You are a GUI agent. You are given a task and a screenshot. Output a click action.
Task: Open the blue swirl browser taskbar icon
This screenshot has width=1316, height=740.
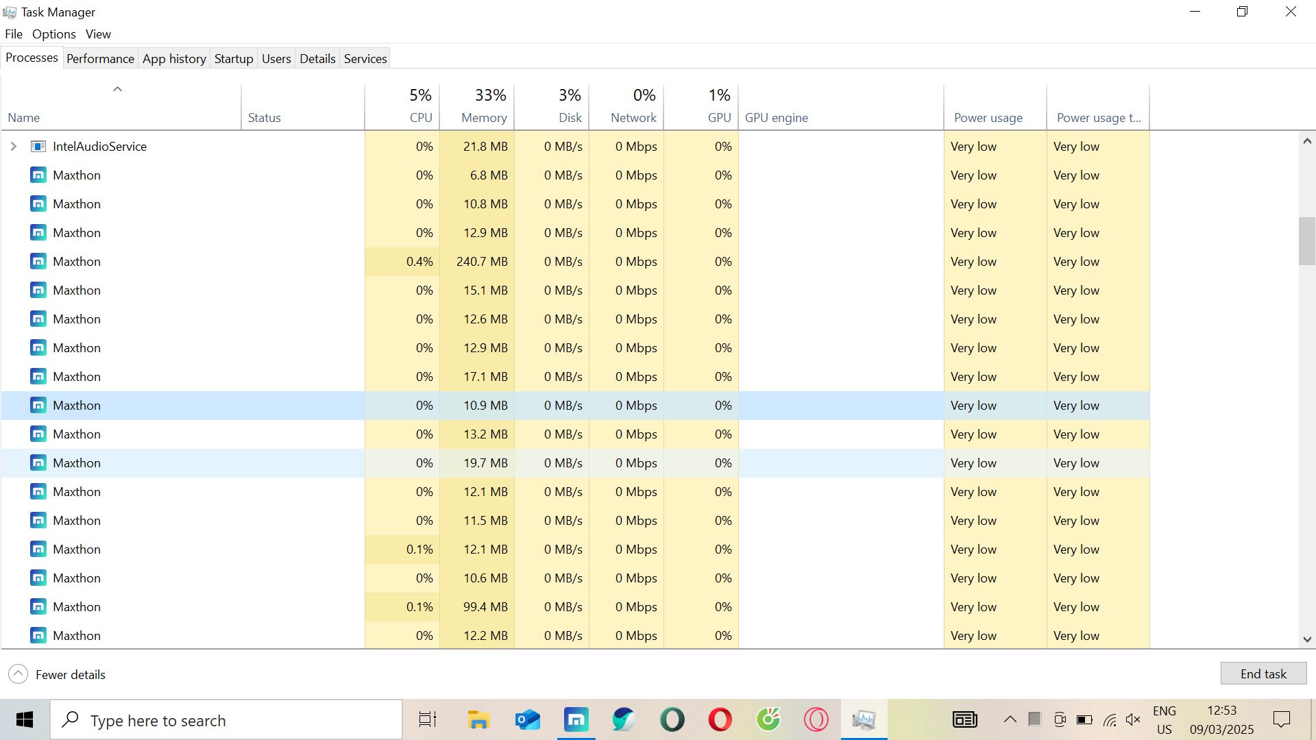click(624, 719)
